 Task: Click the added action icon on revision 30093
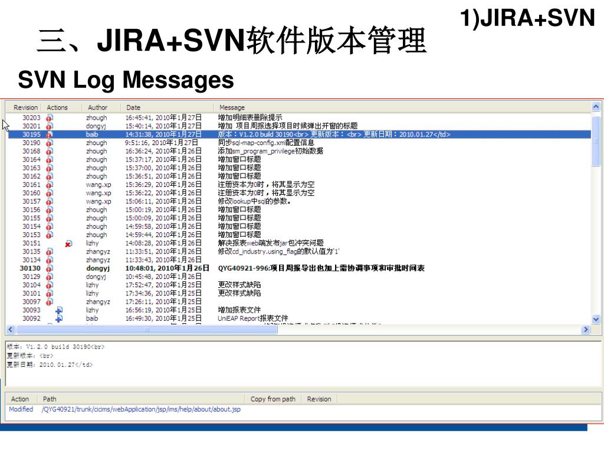pos(59,310)
